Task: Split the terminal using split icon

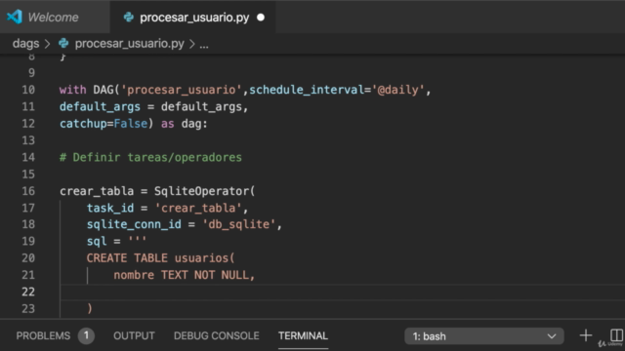Action: tap(616, 335)
